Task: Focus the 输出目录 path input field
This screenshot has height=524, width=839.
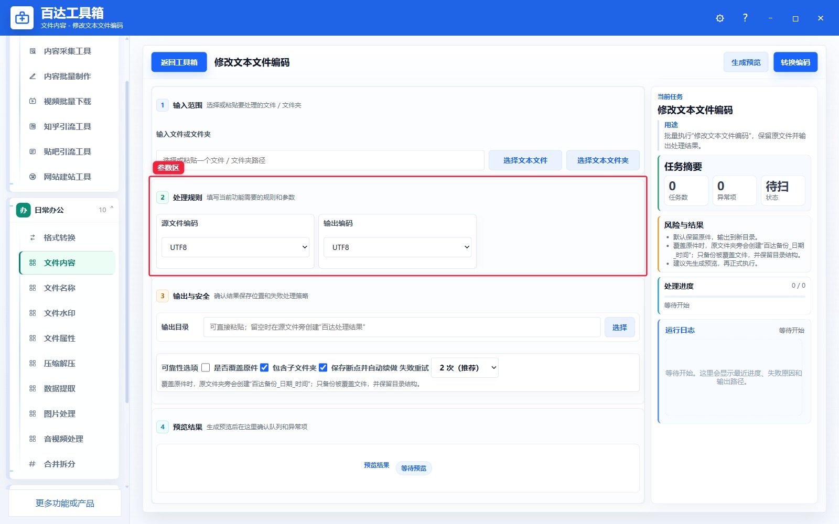Action: pos(402,327)
